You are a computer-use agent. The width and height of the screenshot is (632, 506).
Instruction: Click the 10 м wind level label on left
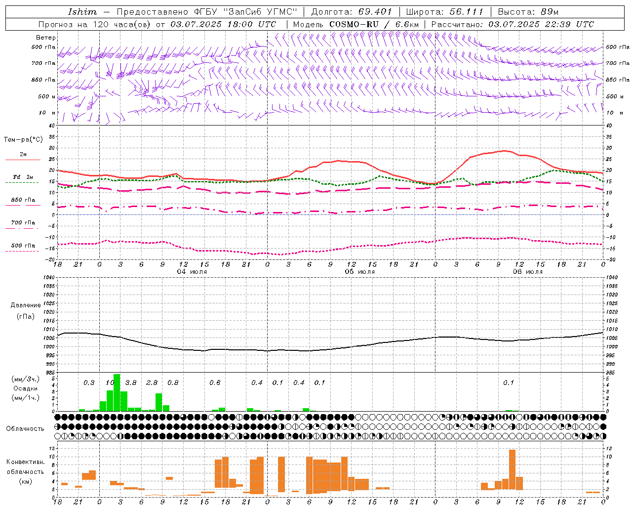47,113
